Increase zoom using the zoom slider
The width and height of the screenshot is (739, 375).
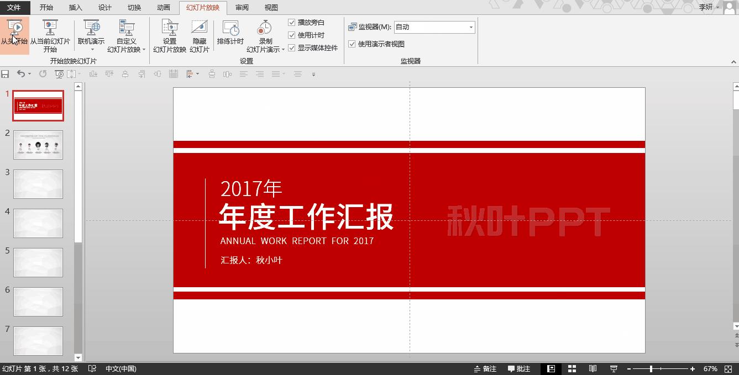[x=693, y=368]
